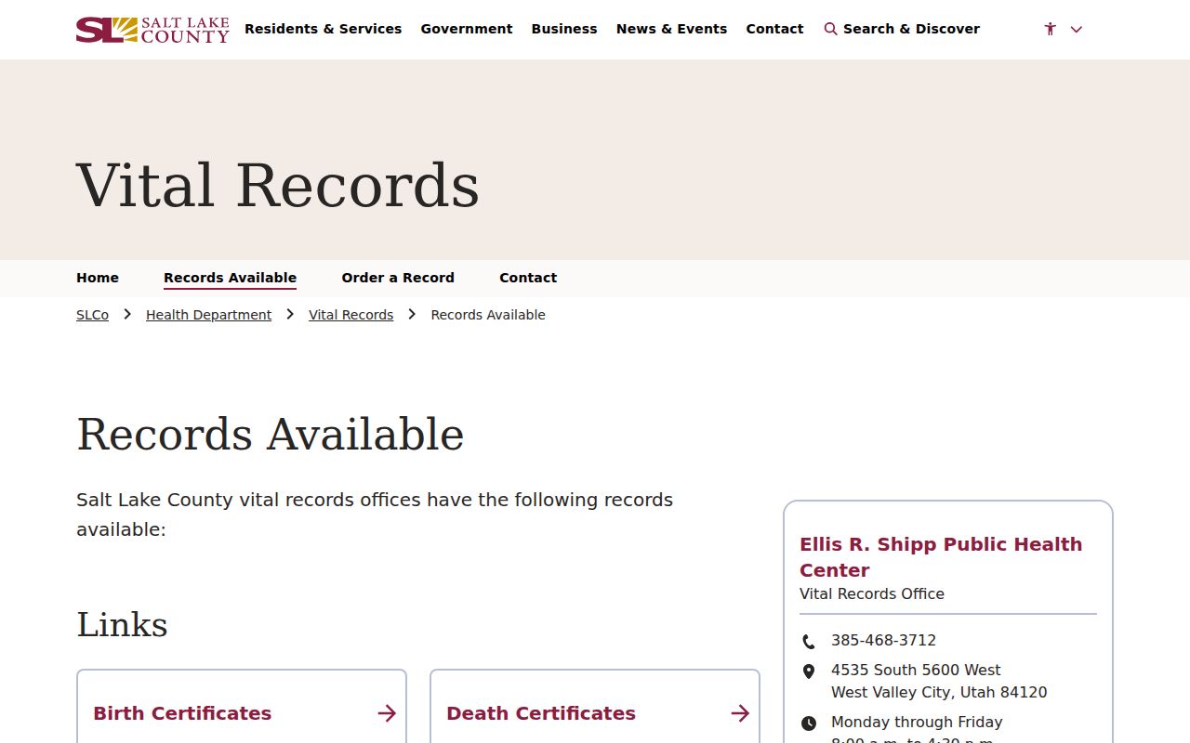The width and height of the screenshot is (1190, 743).
Task: Open the accessibility person icon
Action: [1051, 29]
